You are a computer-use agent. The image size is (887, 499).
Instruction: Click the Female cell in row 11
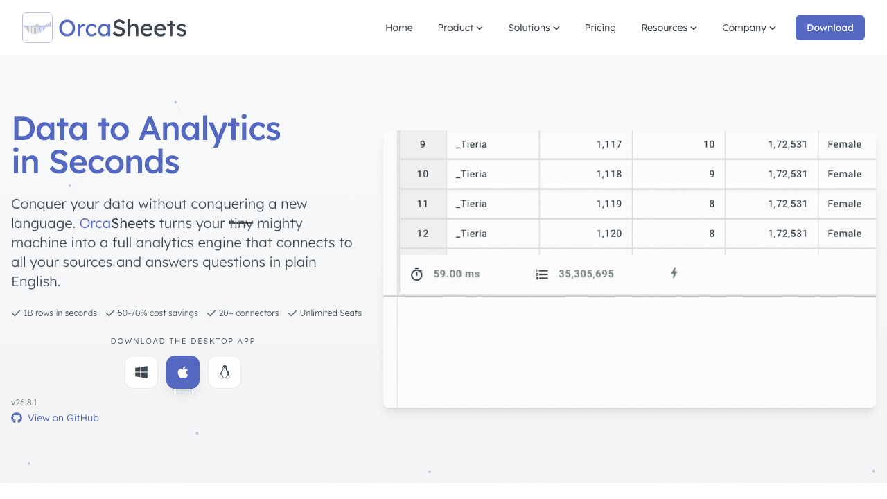847,204
